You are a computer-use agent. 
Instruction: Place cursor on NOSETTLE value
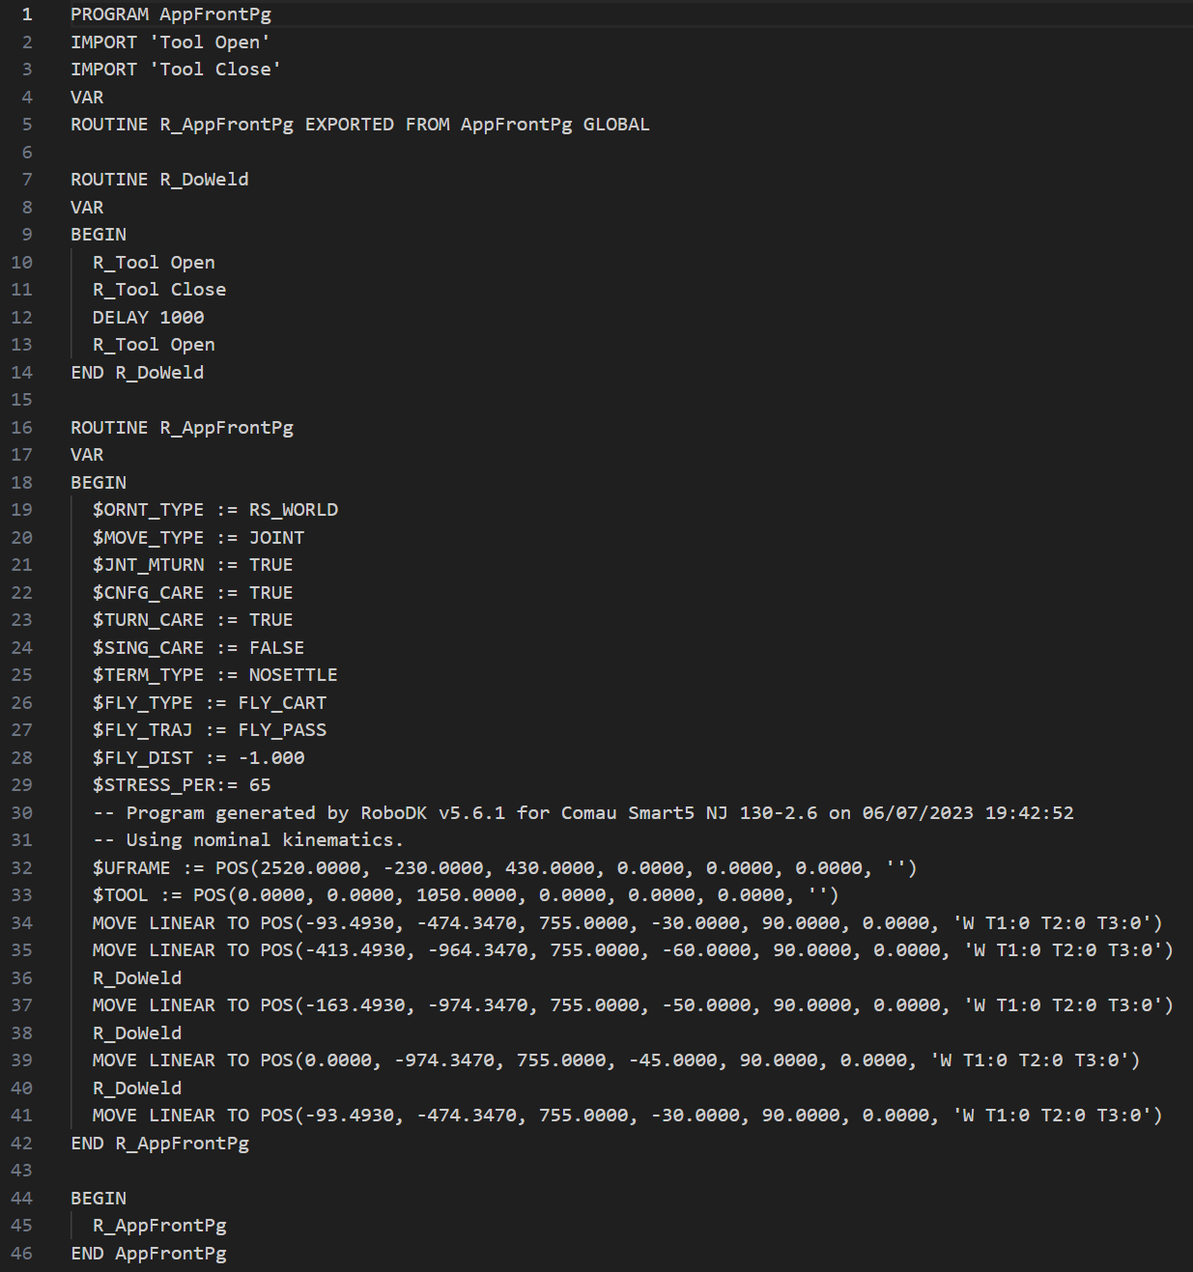293,675
